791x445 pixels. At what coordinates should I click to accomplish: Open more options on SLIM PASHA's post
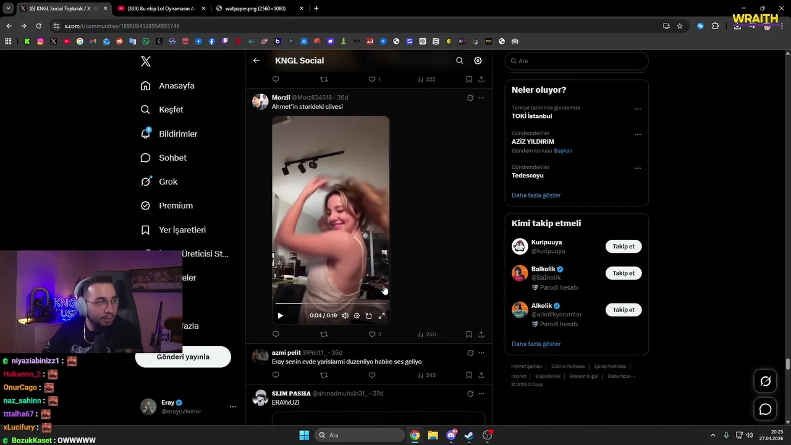[x=481, y=393]
